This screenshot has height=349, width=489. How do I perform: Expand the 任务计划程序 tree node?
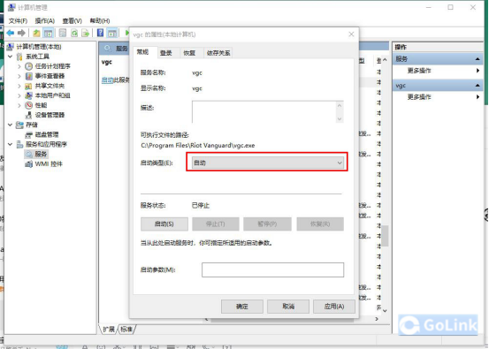coord(19,66)
